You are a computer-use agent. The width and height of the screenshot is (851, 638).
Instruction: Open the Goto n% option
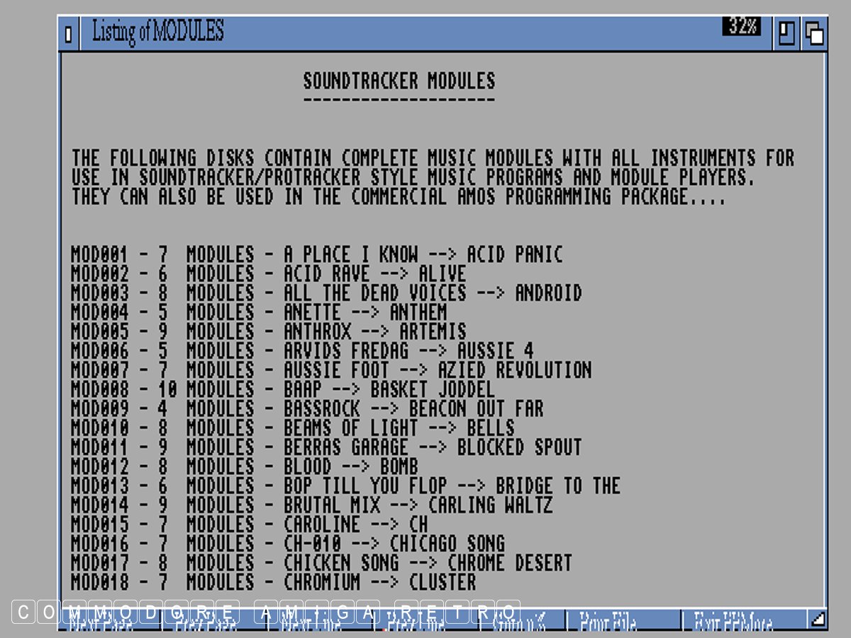(x=522, y=623)
